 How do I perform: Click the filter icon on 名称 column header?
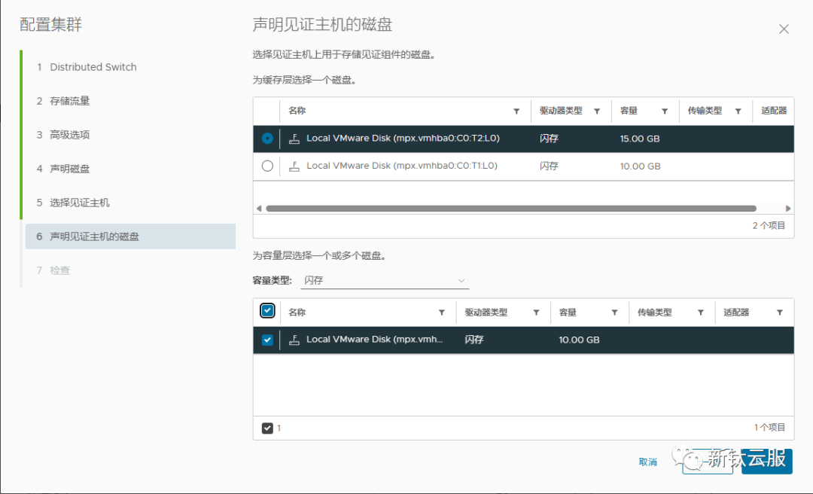(517, 111)
